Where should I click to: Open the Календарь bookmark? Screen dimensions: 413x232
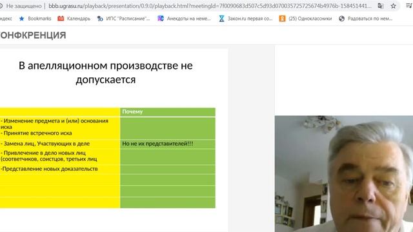tap(74, 19)
